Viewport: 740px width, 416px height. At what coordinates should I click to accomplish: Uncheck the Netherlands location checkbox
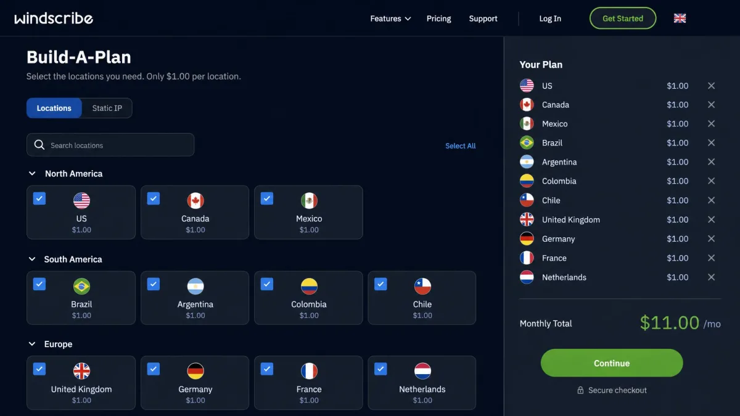click(x=380, y=369)
